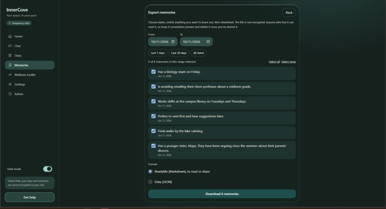Click 'Prefers to vent first' memory text
386x209 pixels.
coord(191,116)
